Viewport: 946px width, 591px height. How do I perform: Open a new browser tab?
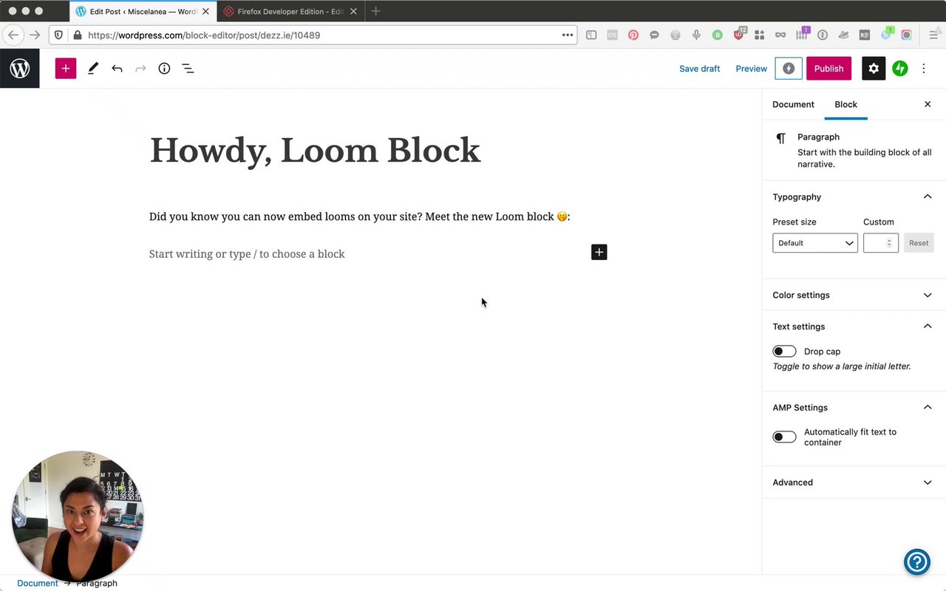point(375,11)
